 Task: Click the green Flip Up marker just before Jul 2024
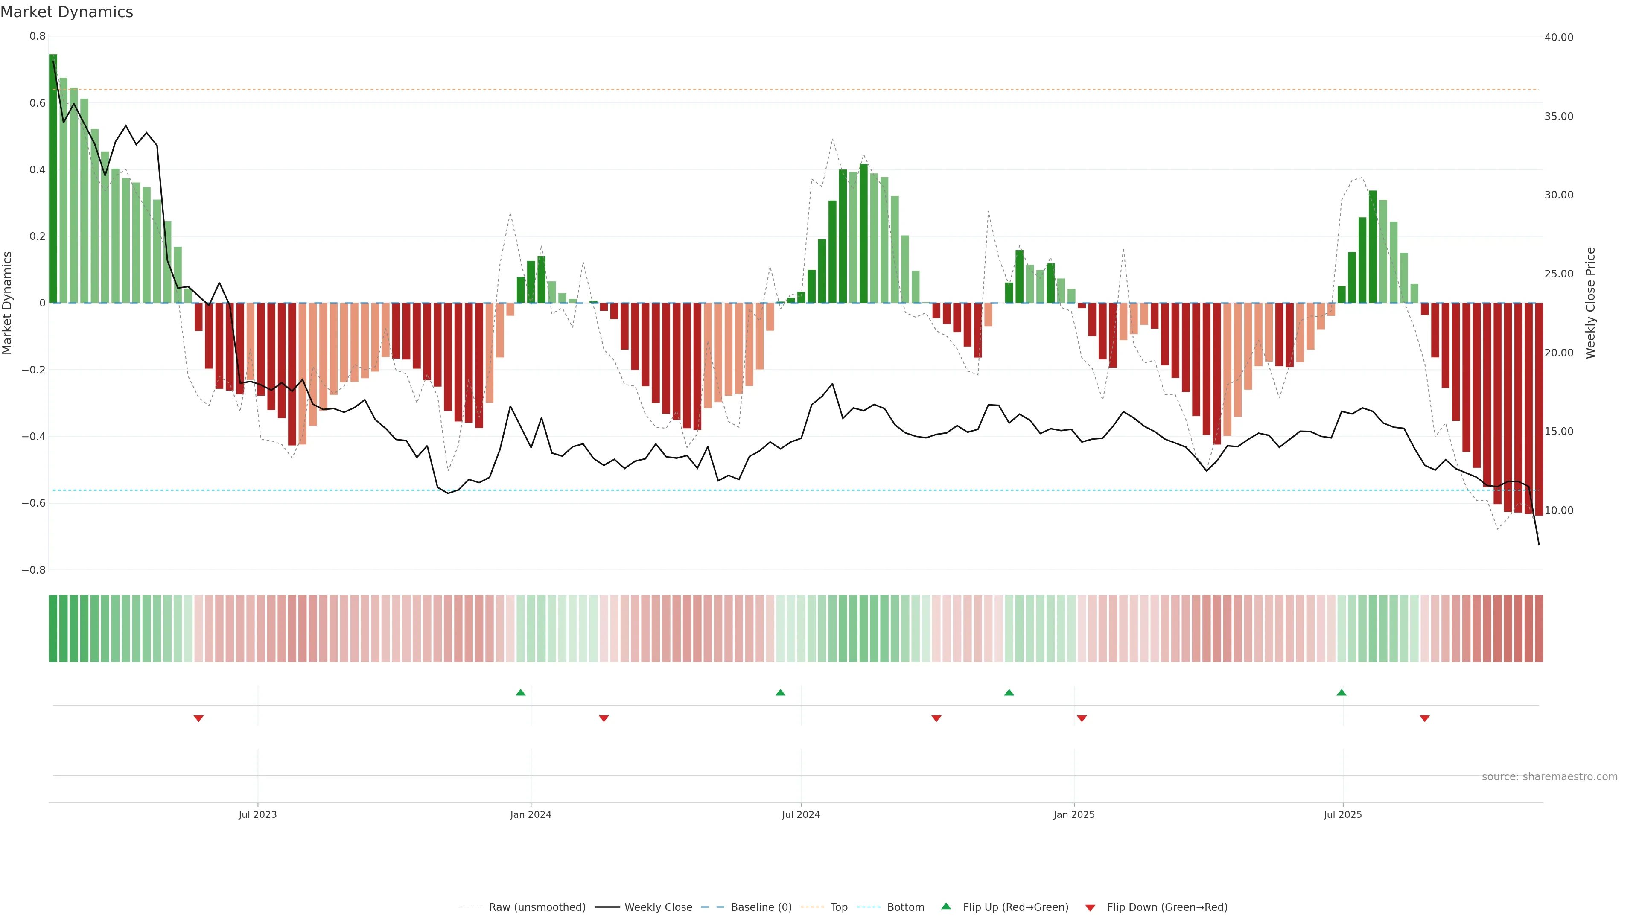780,692
